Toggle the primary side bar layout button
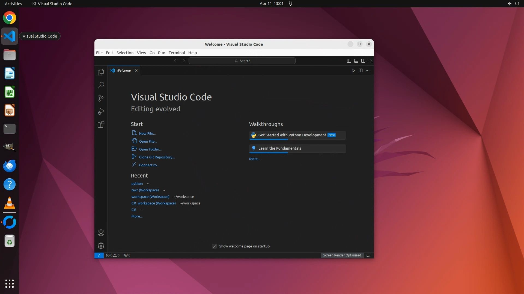This screenshot has height=294, width=524. (x=349, y=61)
